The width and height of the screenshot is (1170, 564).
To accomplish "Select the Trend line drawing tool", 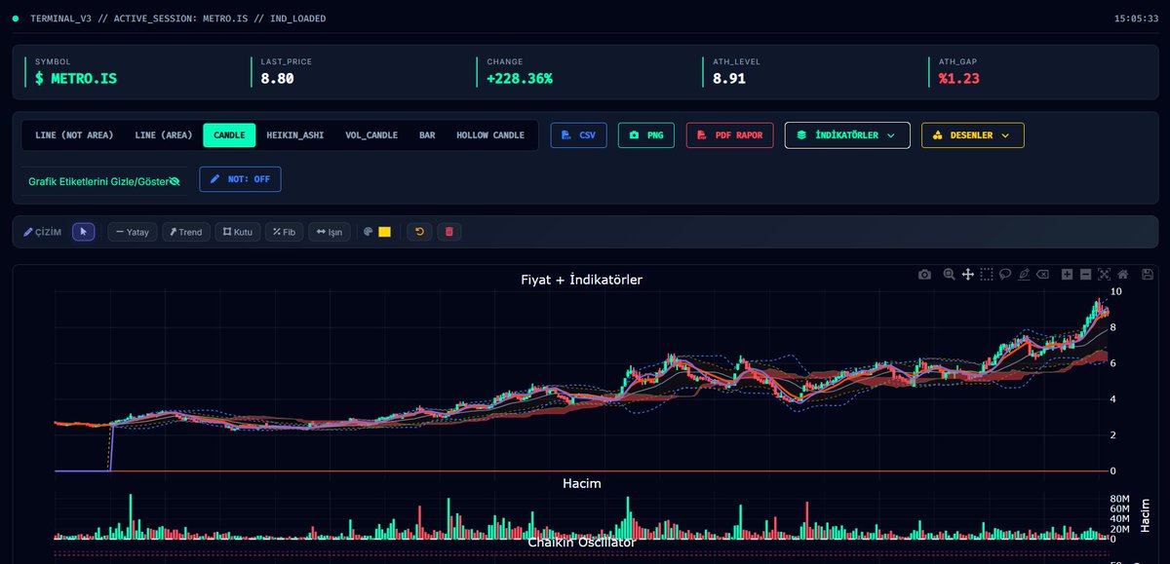I will 185,232.
